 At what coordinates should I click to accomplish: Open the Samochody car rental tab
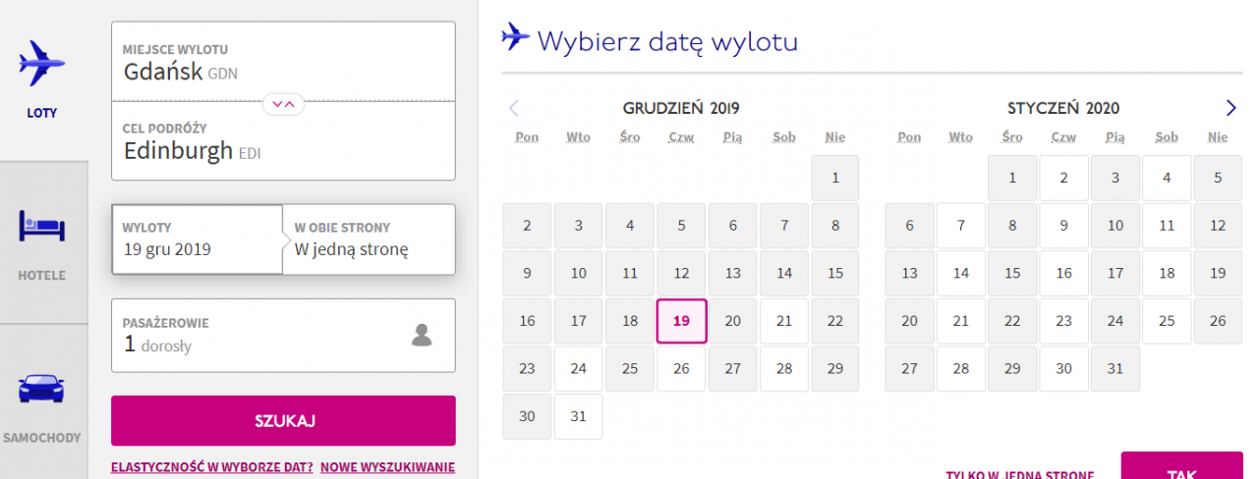42,404
